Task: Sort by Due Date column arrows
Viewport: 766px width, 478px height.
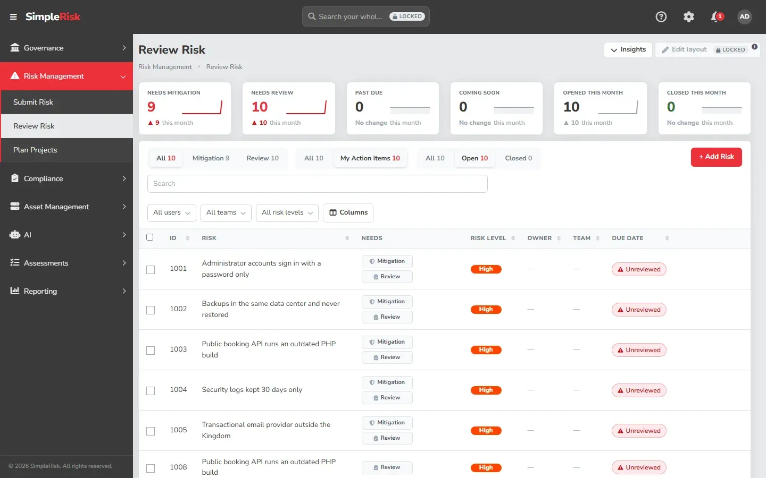Action: pyautogui.click(x=667, y=238)
